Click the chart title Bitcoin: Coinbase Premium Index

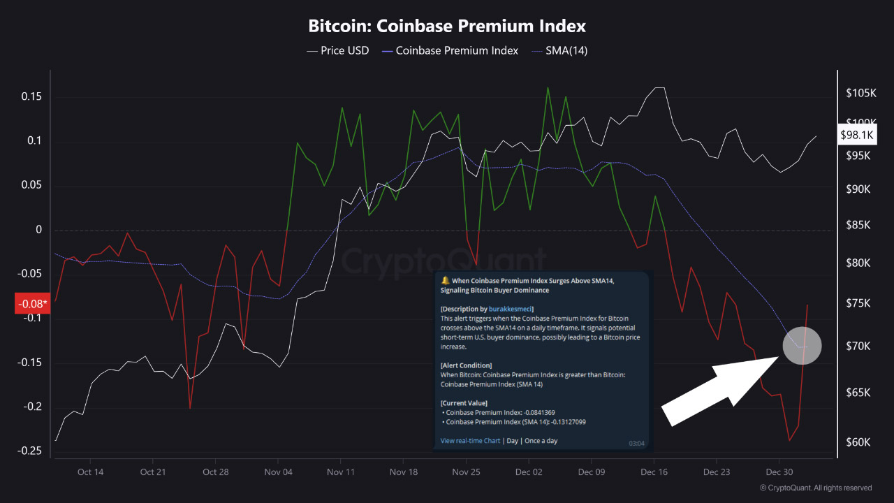[x=447, y=27]
